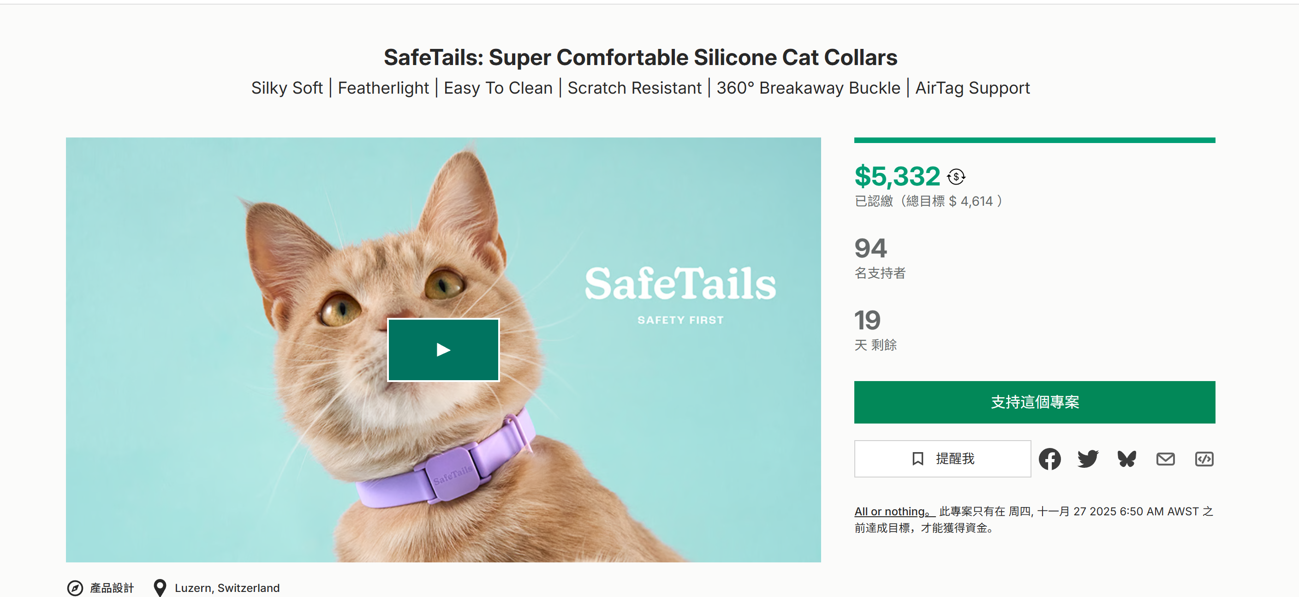Click the $5,332 pledged amount
This screenshot has height=597, width=1299.
tap(897, 176)
